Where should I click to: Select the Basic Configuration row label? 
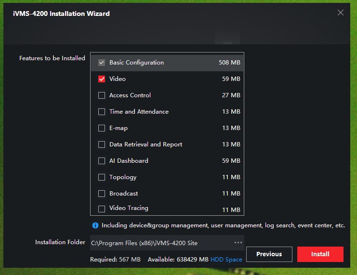[x=136, y=63]
